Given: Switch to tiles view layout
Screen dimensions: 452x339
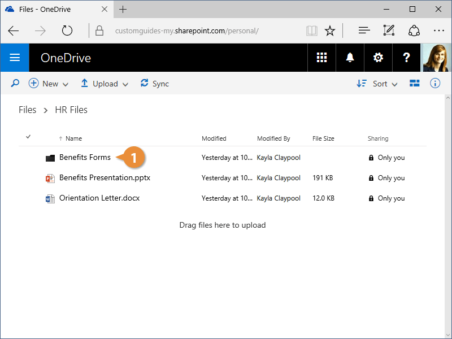Looking at the screenshot, I should click(x=415, y=84).
